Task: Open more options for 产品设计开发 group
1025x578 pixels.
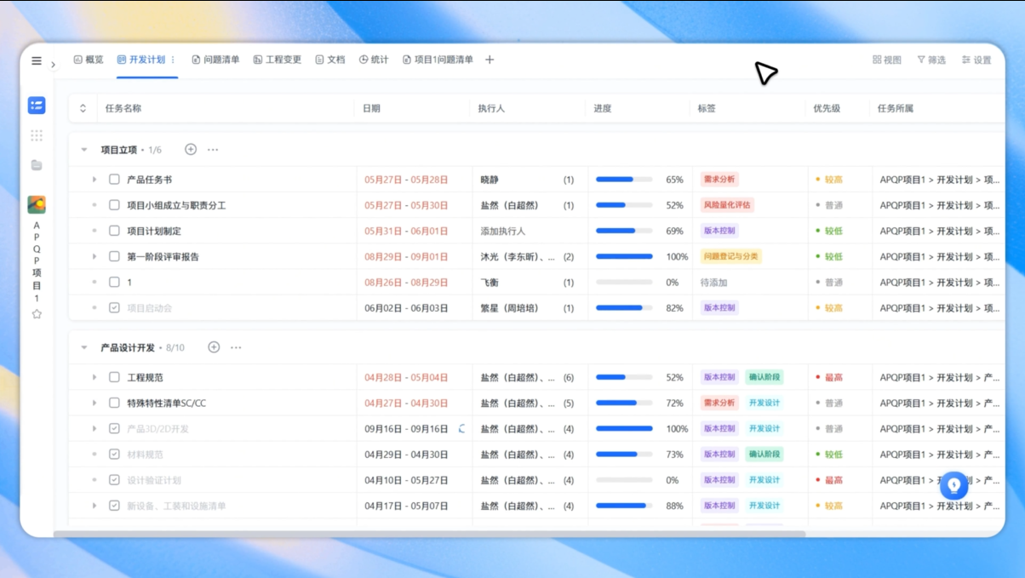Action: pyautogui.click(x=236, y=347)
